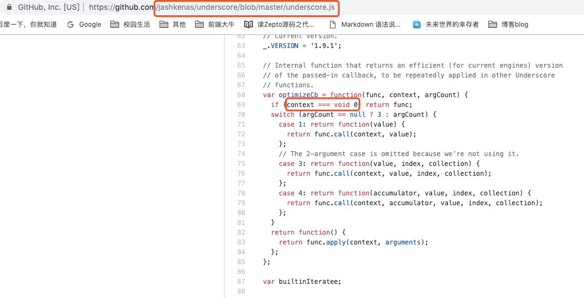
Task: Select line number 72
Action: click(x=241, y=134)
